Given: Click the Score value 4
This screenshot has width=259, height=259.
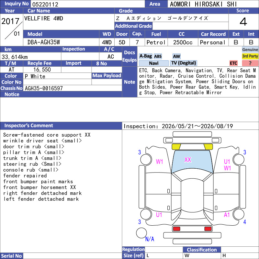Looking at the screenshot, I should [x=243, y=22].
